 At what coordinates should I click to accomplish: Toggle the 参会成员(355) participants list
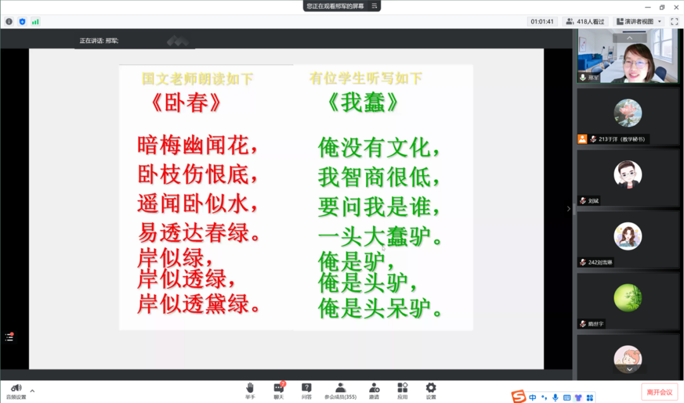[340, 390]
